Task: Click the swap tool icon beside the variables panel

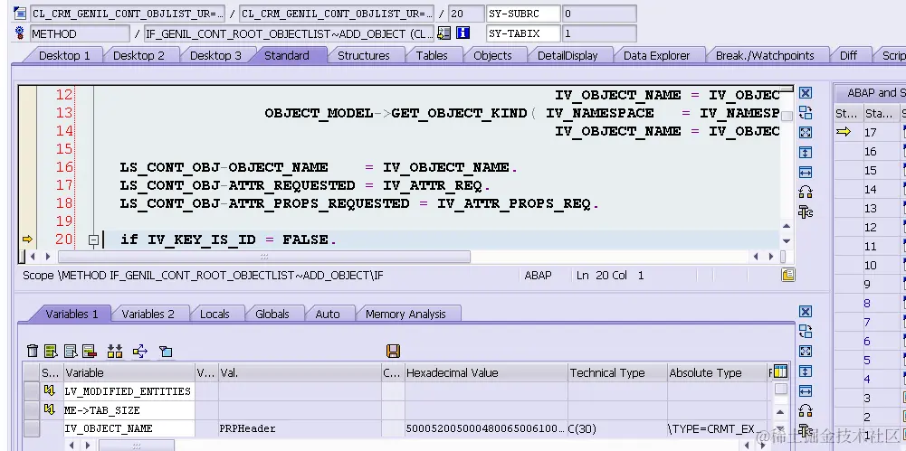Action: click(806, 331)
